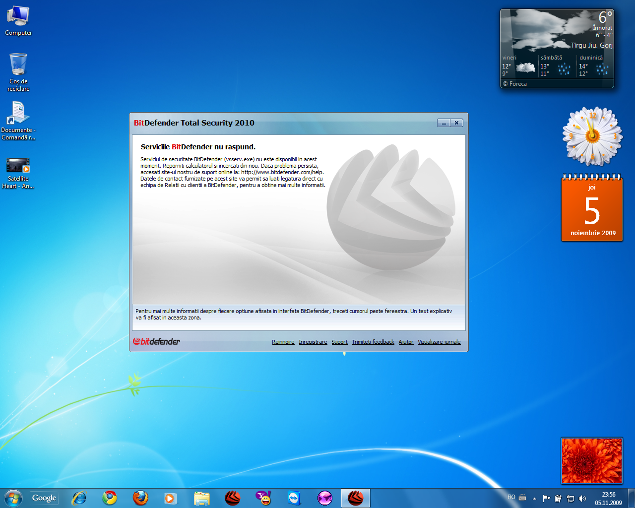Click the 'Serviciile BitDefender nu raspund.' heading
The height and width of the screenshot is (508, 635).
pyautogui.click(x=198, y=147)
